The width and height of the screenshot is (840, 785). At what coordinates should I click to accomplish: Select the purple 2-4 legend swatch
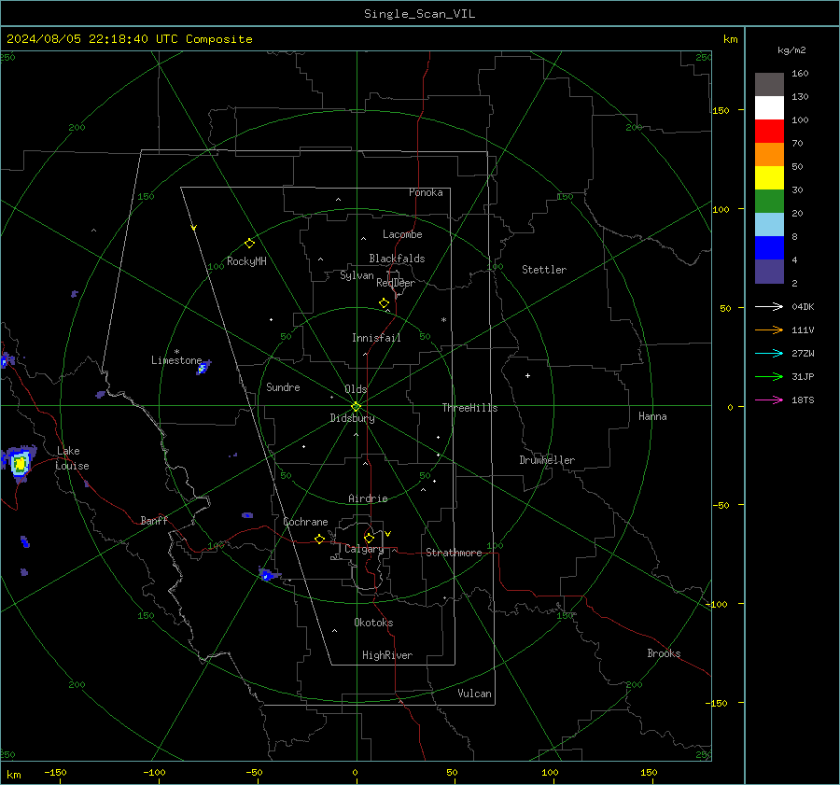pos(769,271)
